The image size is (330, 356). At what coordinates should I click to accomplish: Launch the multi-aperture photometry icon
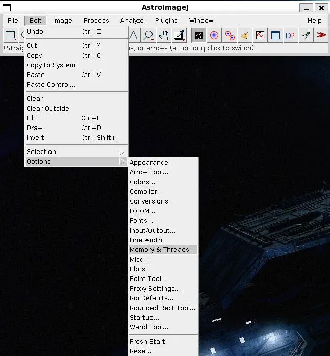pos(230,35)
